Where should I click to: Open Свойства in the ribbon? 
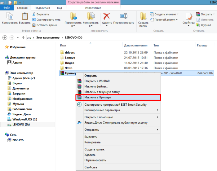[188, 20]
